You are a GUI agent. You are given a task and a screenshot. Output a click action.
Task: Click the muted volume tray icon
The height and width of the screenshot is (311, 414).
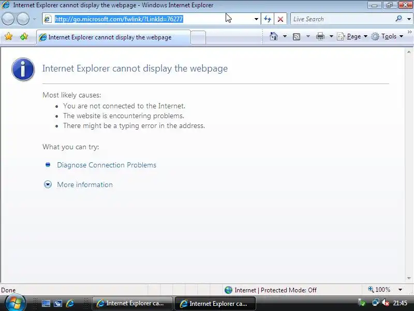pyautogui.click(x=385, y=303)
